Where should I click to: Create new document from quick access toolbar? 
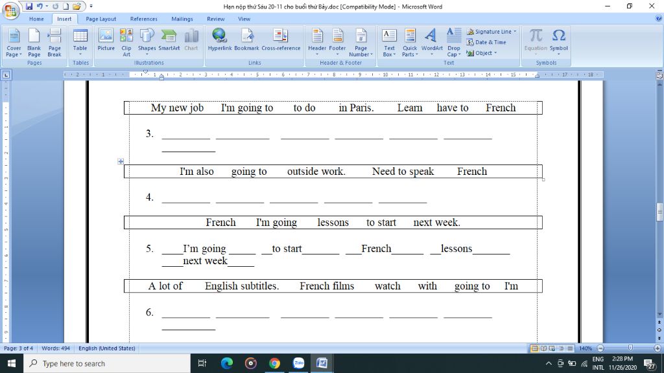point(65,6)
